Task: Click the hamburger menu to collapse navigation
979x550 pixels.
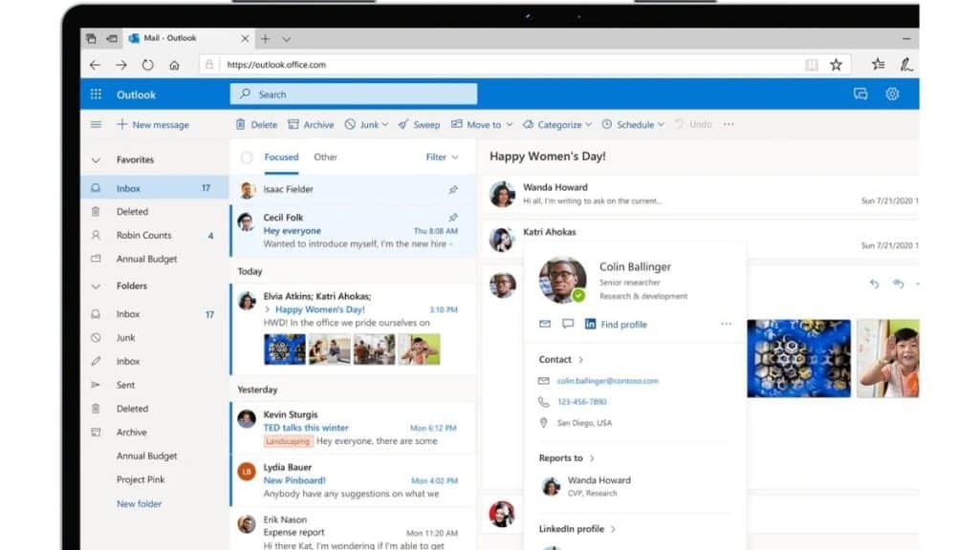Action: click(x=96, y=125)
